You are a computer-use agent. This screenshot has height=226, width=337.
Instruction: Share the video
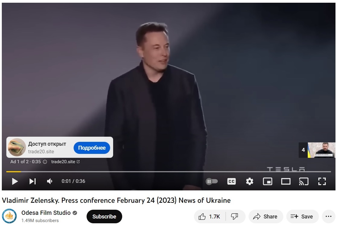[265, 217]
